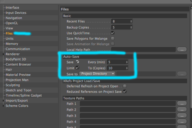Image resolution: width=192 pixels, height=128 pixels.
Task: Click the XRefs Project Load/Save header
Action: pos(125,81)
